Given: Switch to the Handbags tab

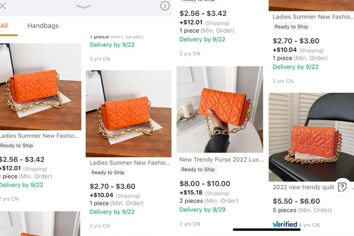Looking at the screenshot, I should pyautogui.click(x=43, y=26).
